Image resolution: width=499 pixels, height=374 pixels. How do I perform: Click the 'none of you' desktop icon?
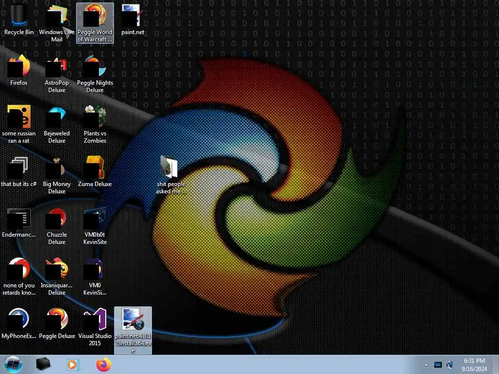pos(19,276)
